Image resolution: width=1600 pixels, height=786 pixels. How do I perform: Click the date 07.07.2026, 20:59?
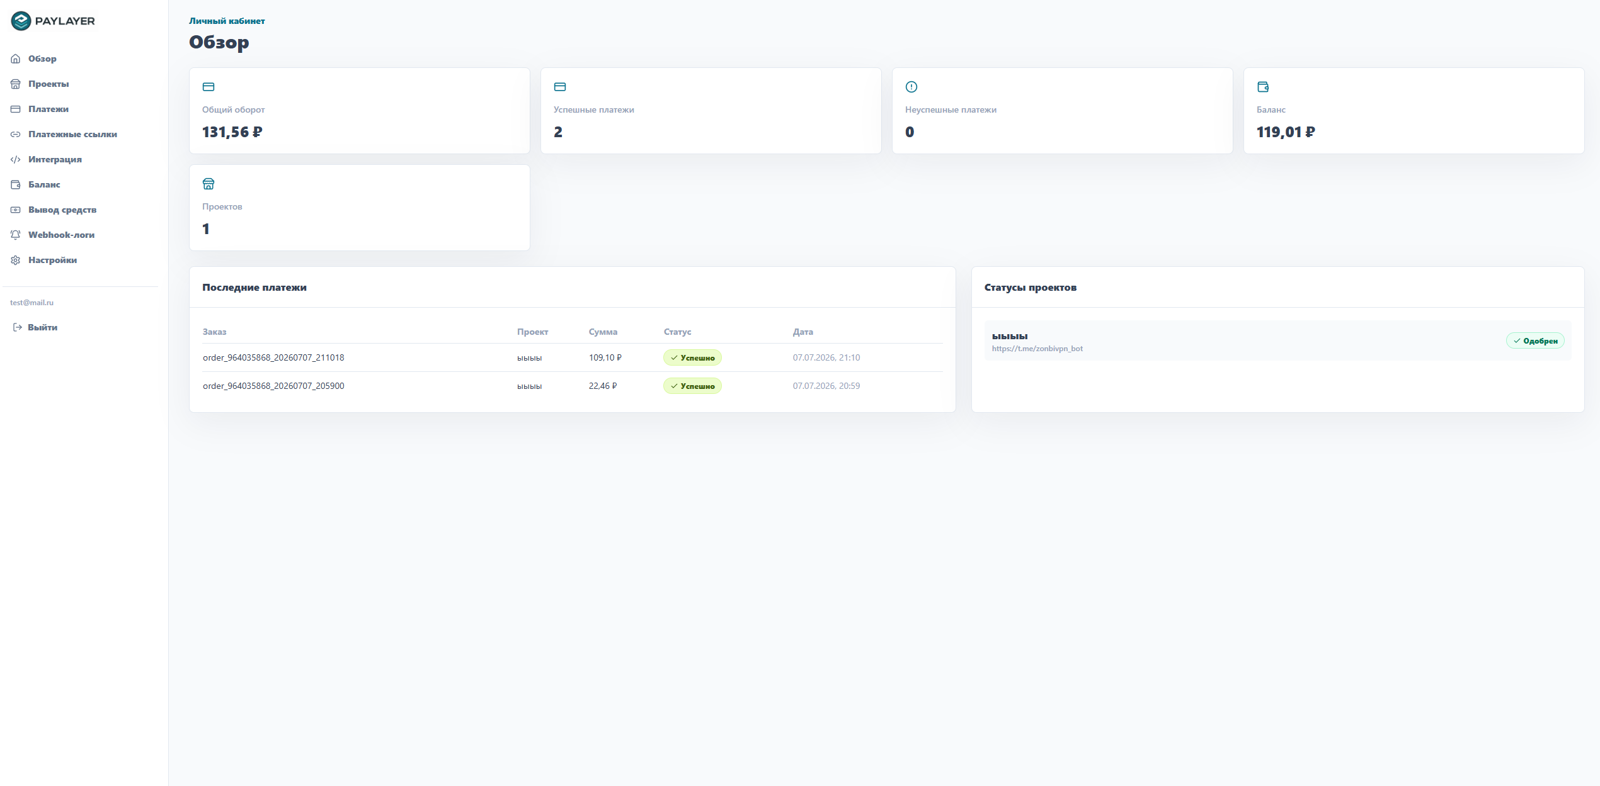[826, 386]
